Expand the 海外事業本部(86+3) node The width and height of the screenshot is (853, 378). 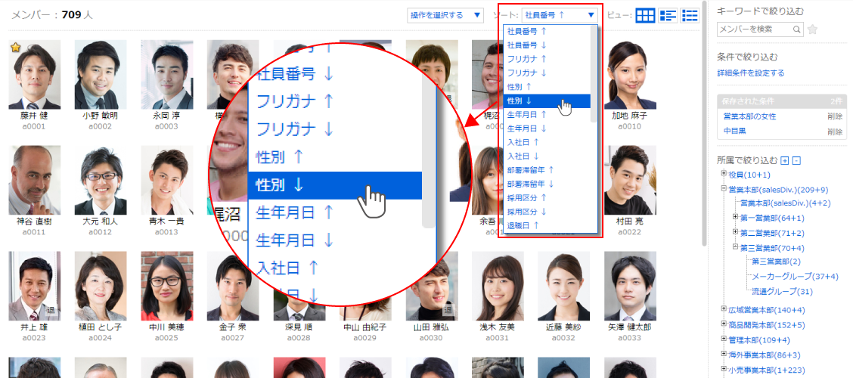click(x=724, y=354)
